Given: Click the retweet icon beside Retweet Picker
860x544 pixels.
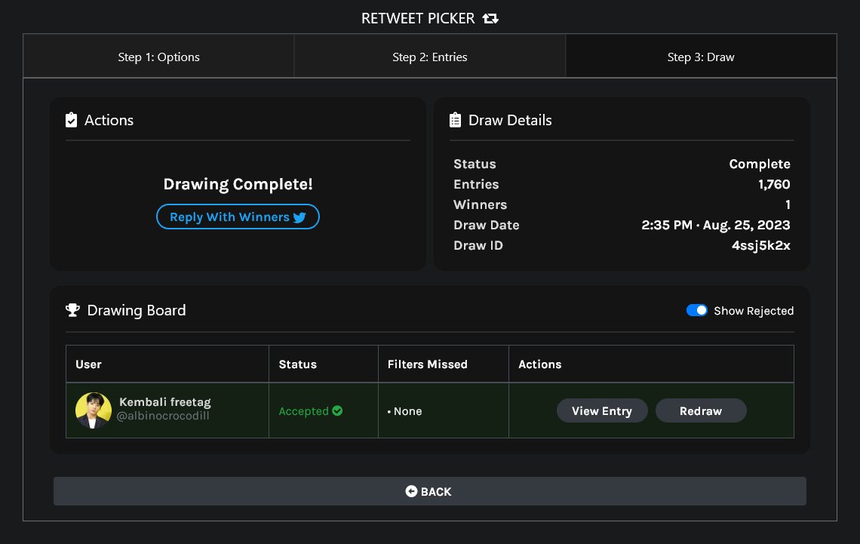Looking at the screenshot, I should tap(490, 19).
